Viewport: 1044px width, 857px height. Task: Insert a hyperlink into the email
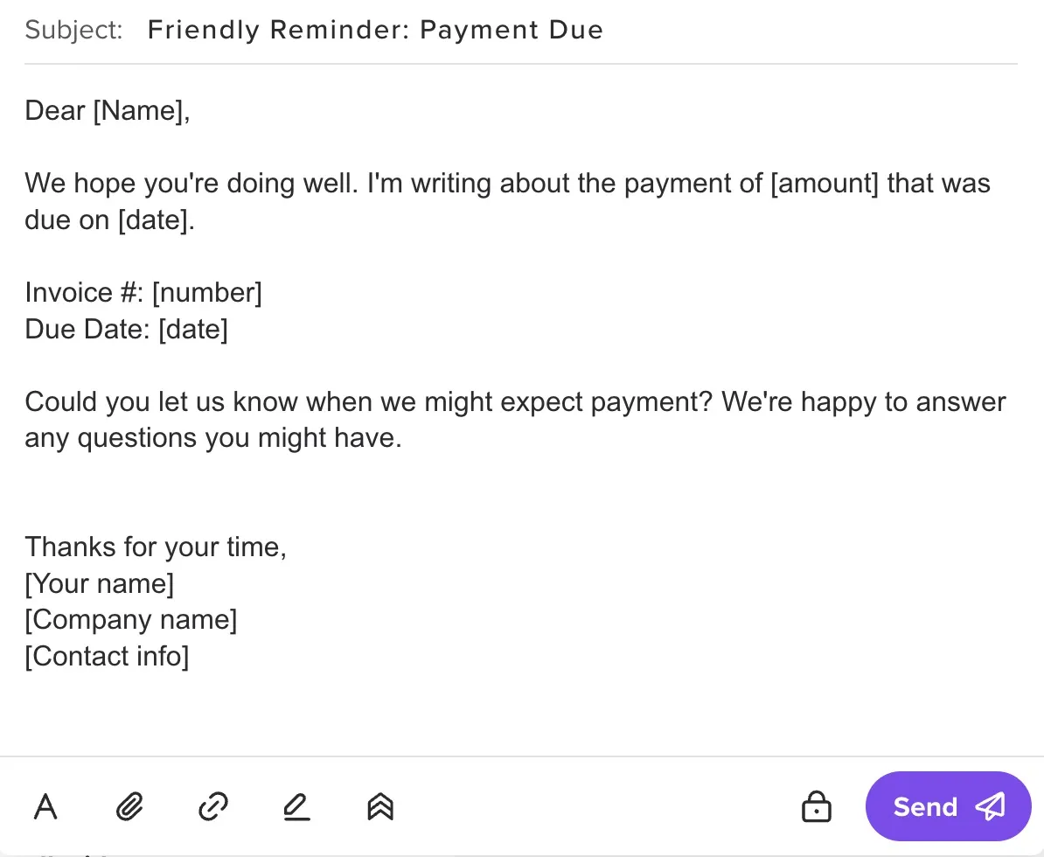(212, 806)
